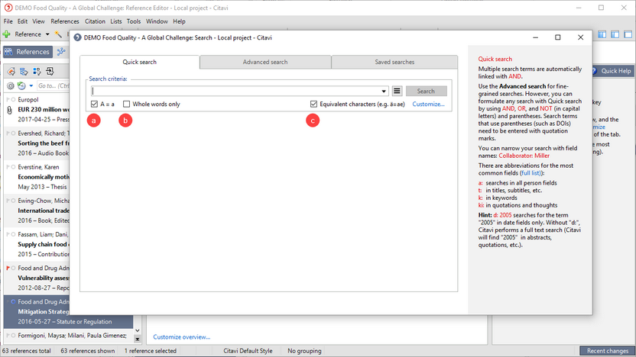Switch to the Saved searches tab
The image size is (636, 357).
click(x=394, y=63)
